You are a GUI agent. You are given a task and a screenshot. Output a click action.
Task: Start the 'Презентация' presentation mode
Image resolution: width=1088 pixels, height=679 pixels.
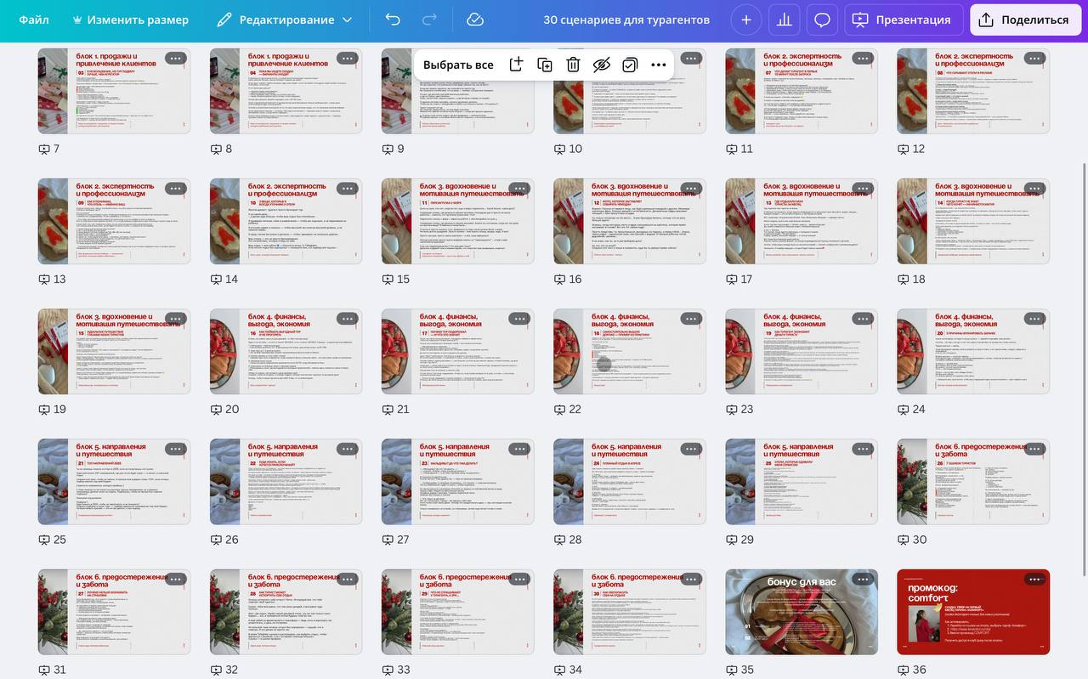click(x=903, y=20)
